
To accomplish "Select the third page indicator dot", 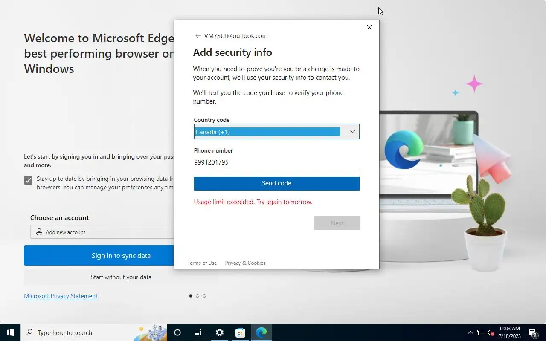I will pos(204,296).
